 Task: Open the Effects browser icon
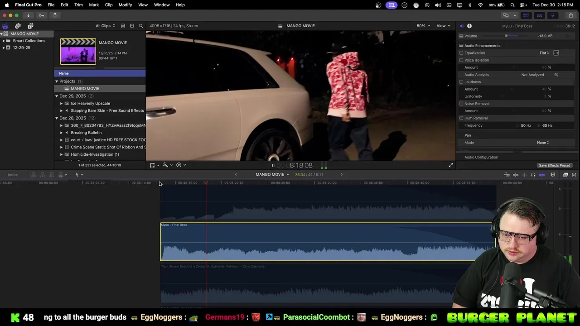[565, 175]
